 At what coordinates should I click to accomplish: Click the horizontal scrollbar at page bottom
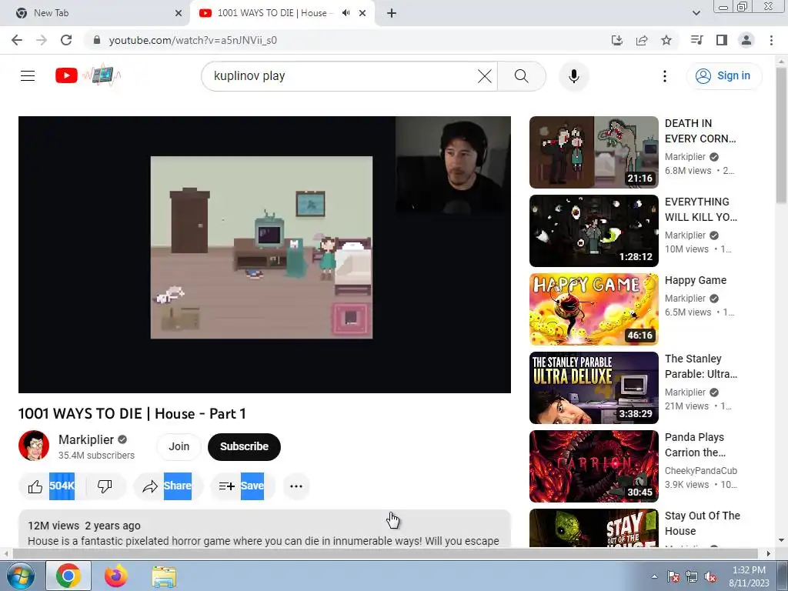pos(385,553)
